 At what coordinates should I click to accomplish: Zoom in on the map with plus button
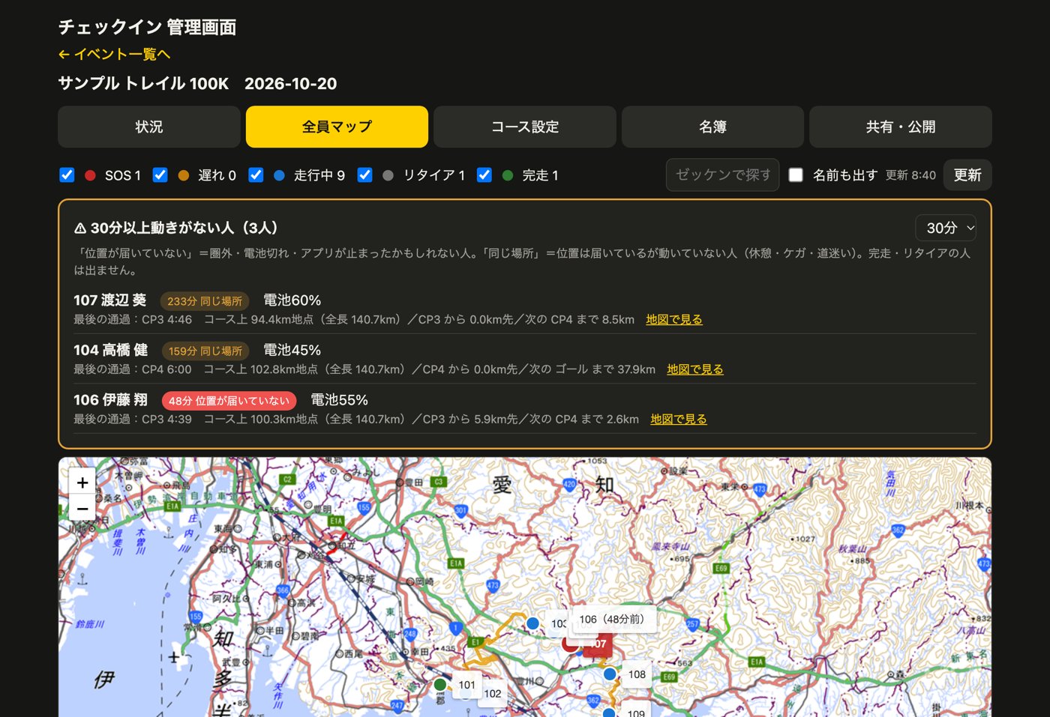[82, 482]
